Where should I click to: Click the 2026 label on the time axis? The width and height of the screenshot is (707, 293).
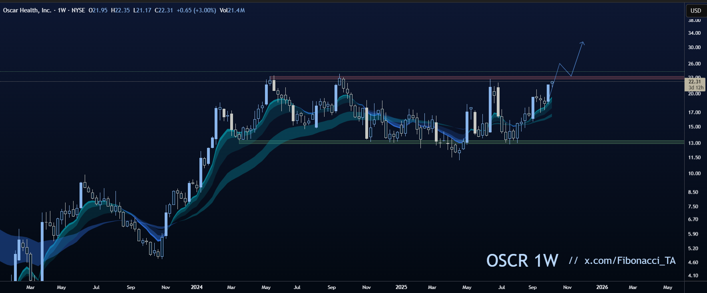pos(602,287)
